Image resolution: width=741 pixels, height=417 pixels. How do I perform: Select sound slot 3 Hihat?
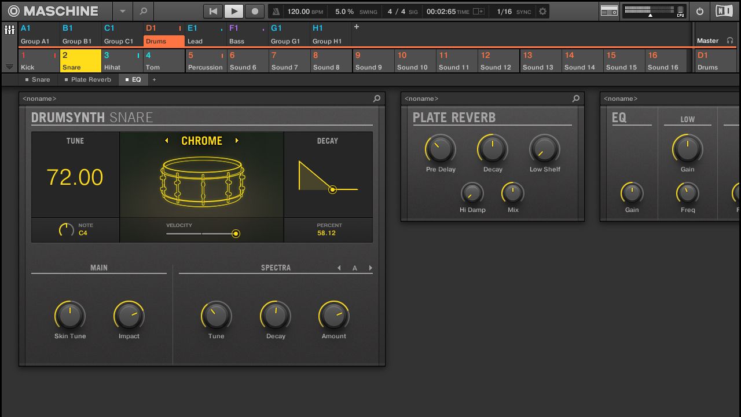(x=123, y=61)
